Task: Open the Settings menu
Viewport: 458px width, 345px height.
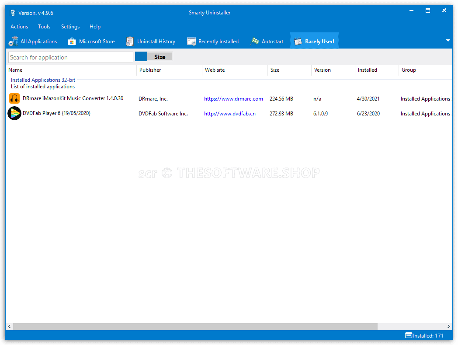Action: pyautogui.click(x=70, y=27)
